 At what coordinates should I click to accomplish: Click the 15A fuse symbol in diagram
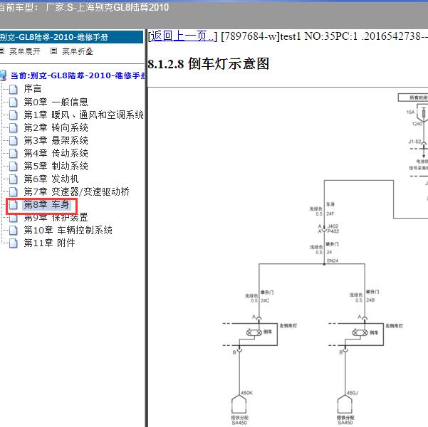click(424, 112)
